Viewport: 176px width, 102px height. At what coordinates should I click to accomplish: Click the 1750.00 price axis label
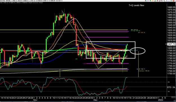[171, 73]
